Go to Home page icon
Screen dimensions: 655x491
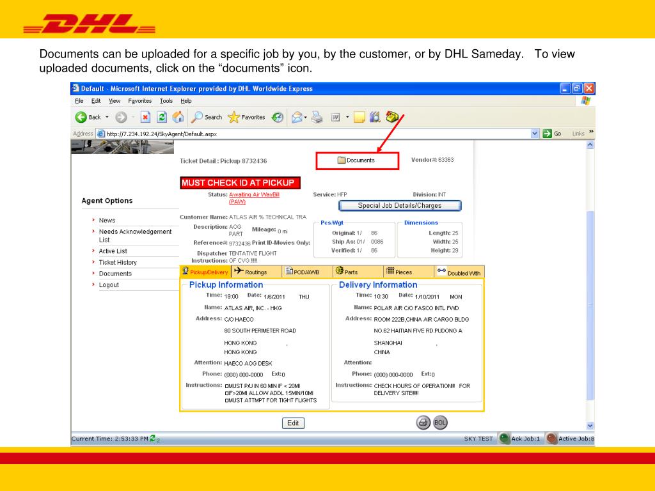(x=178, y=118)
